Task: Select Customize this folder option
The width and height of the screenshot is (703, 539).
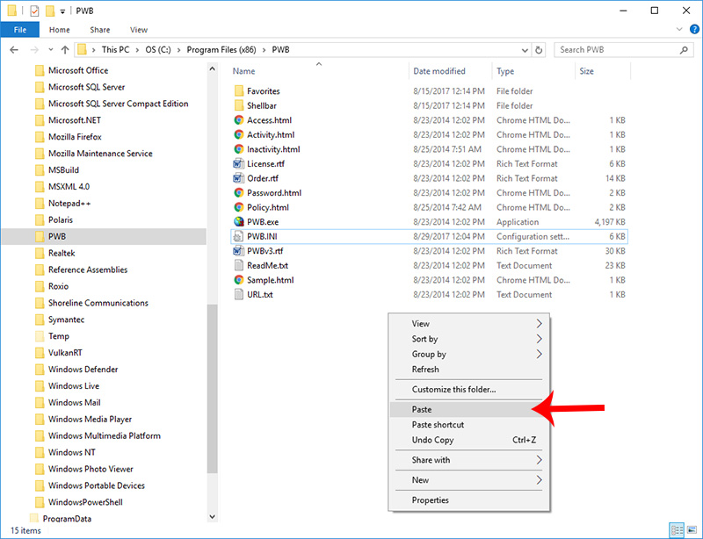Action: (469, 390)
